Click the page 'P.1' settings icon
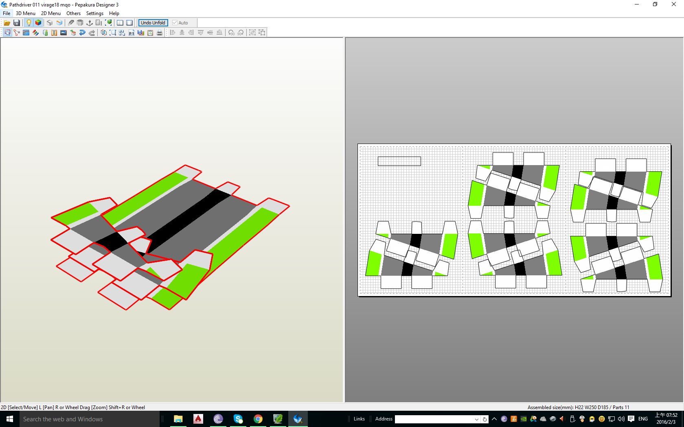This screenshot has width=684, height=427. click(131, 33)
